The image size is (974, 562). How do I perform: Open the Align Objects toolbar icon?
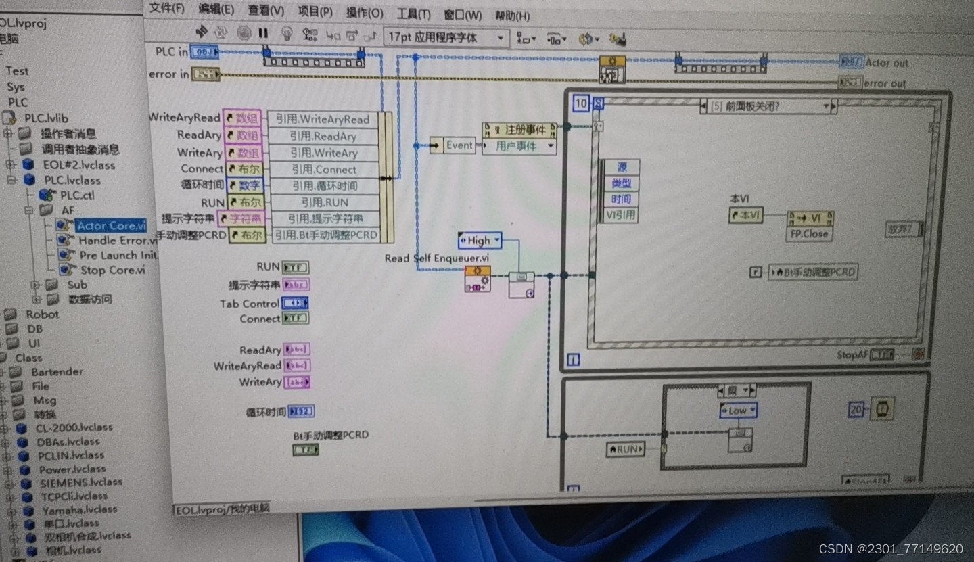pyautogui.click(x=524, y=39)
